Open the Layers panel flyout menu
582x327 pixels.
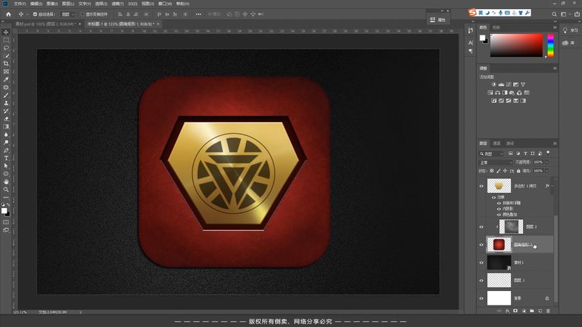[555, 143]
